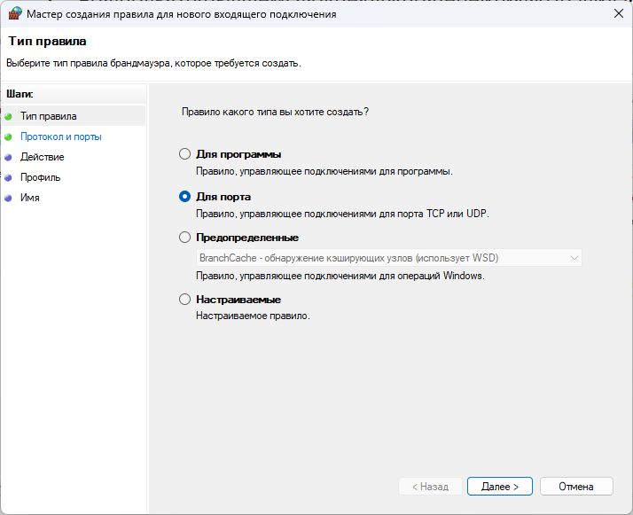Go to the Протокол и порты step
This screenshot has width=633, height=515.
(61, 137)
